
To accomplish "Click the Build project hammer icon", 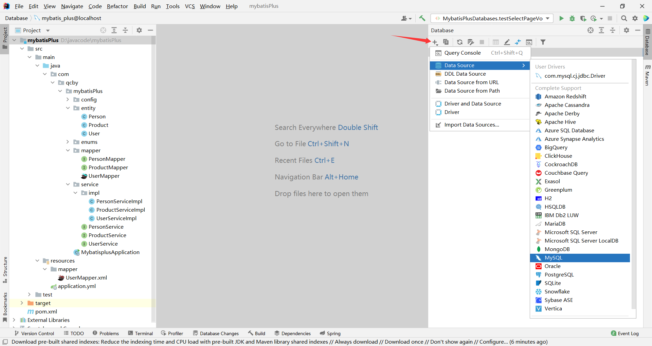I will (x=422, y=18).
